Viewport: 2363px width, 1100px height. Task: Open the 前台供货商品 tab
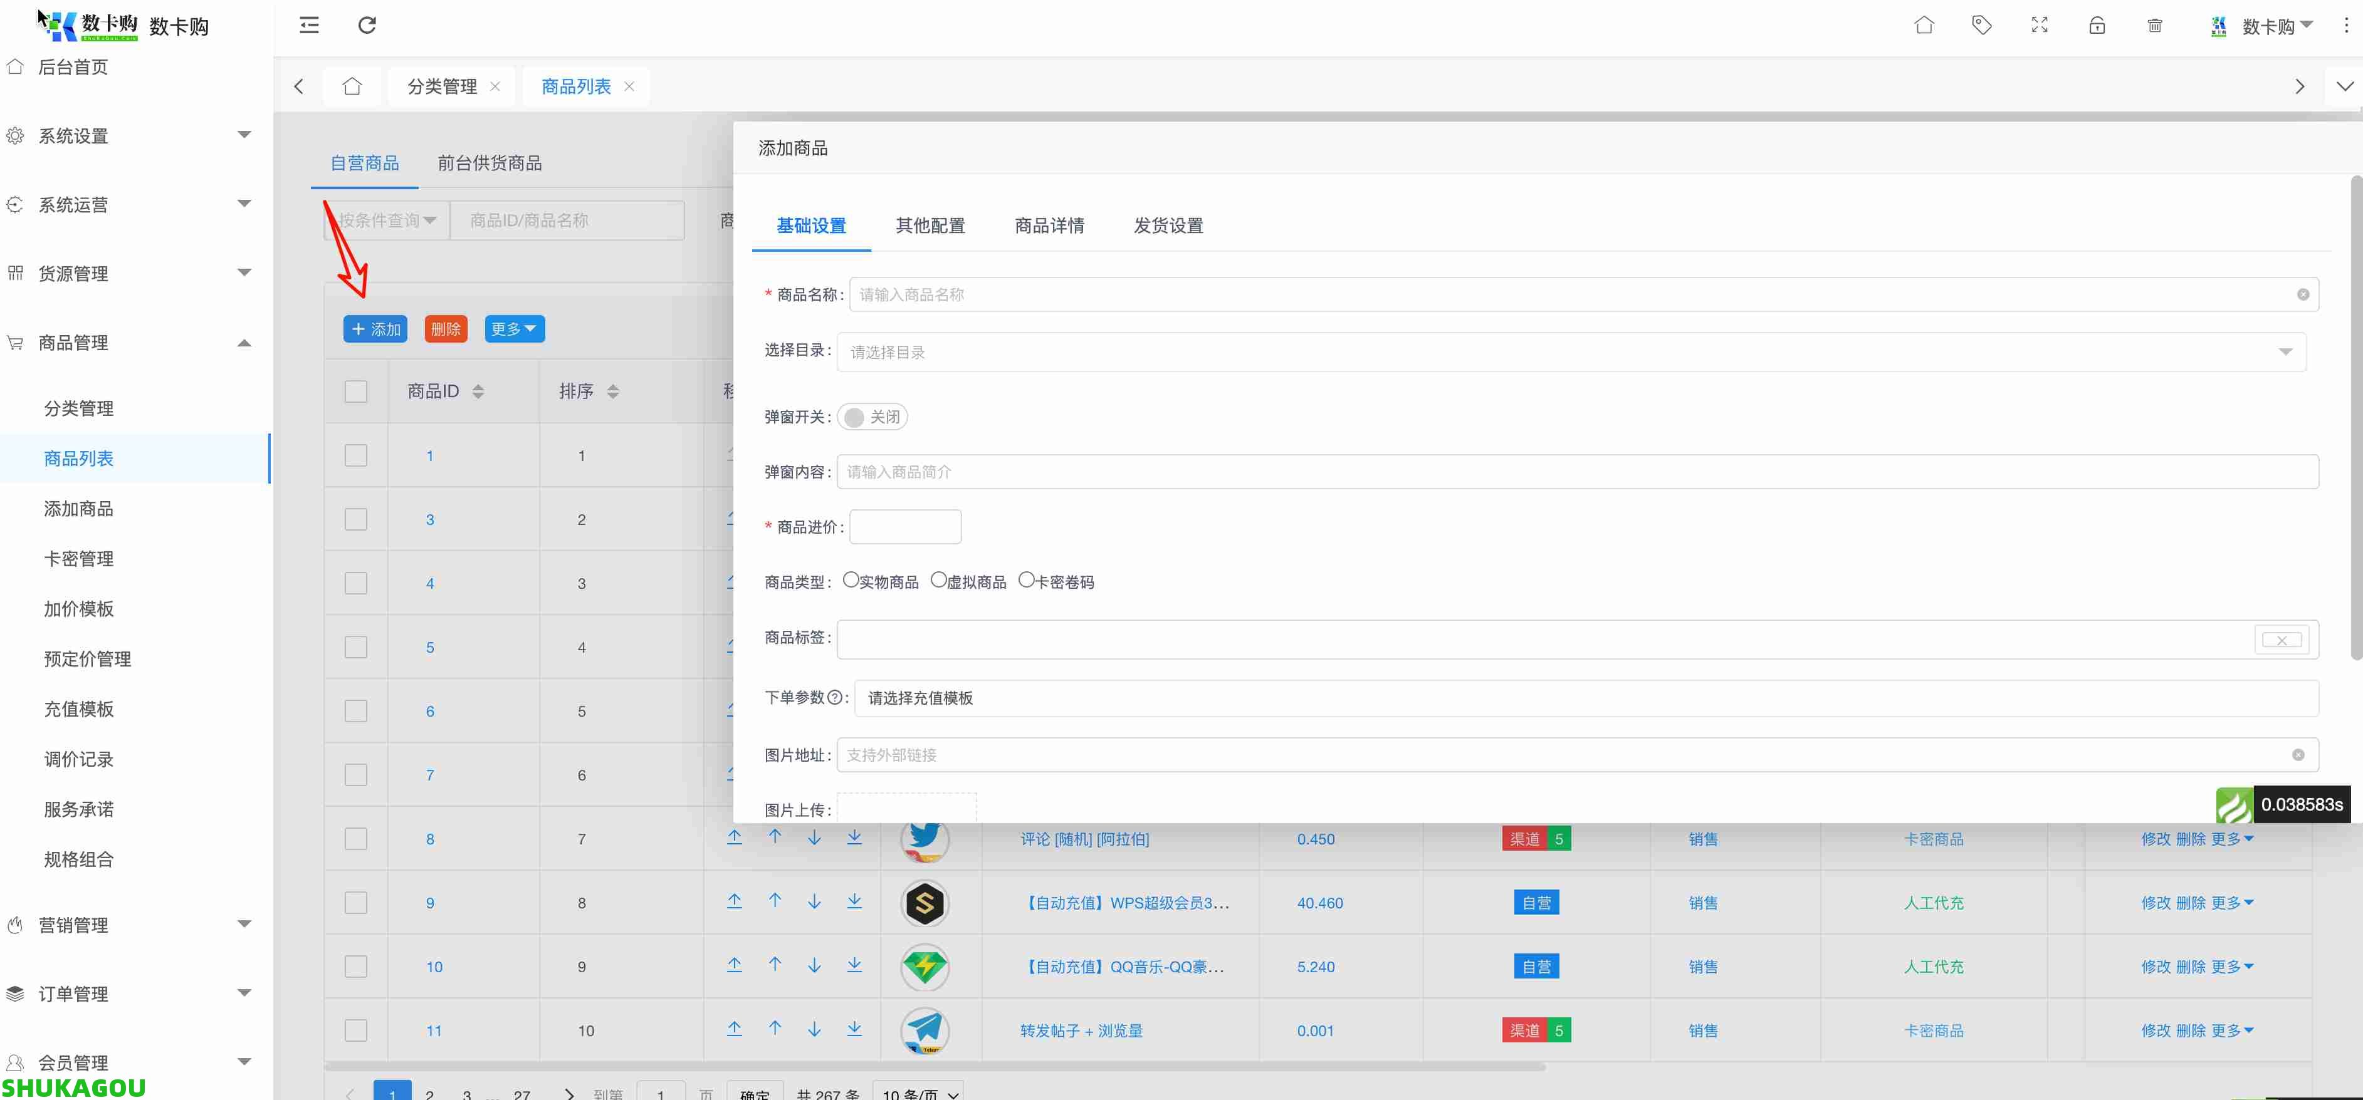489,163
